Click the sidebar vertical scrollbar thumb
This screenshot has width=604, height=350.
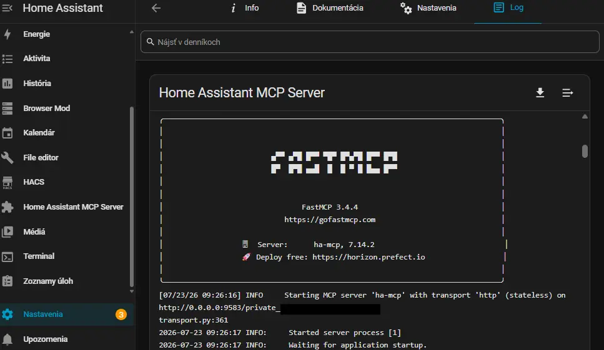(x=132, y=197)
